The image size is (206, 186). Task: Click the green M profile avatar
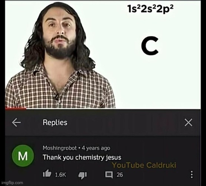pyautogui.click(x=23, y=156)
